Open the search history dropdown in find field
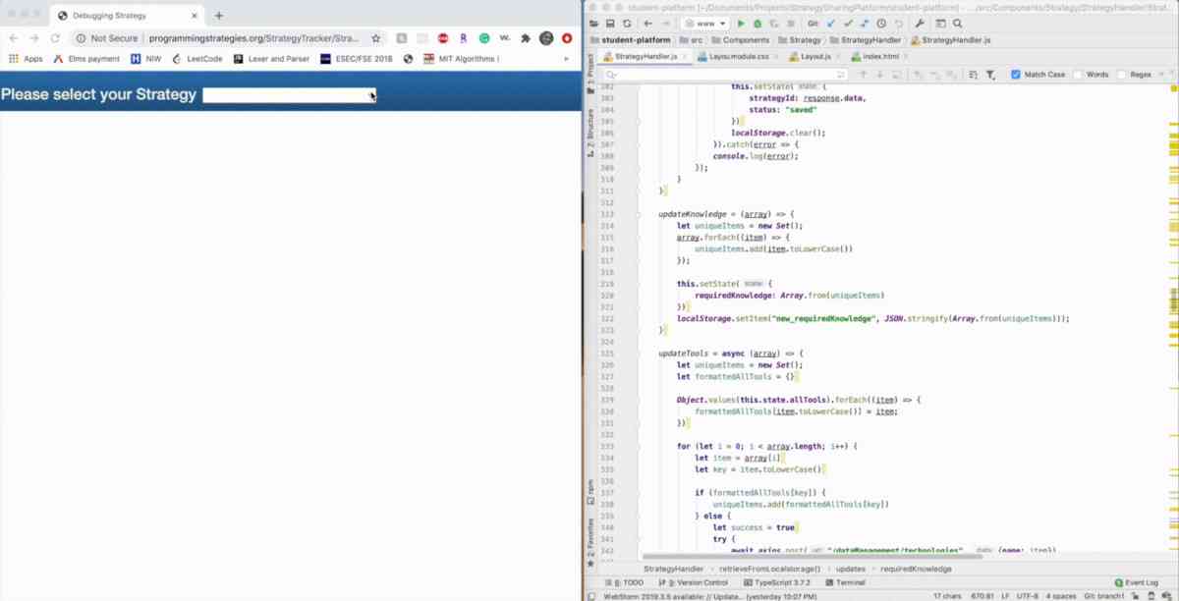Viewport: 1179px width, 601px height. (x=612, y=75)
